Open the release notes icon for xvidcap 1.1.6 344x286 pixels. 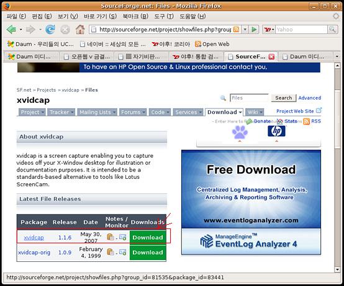111,237
